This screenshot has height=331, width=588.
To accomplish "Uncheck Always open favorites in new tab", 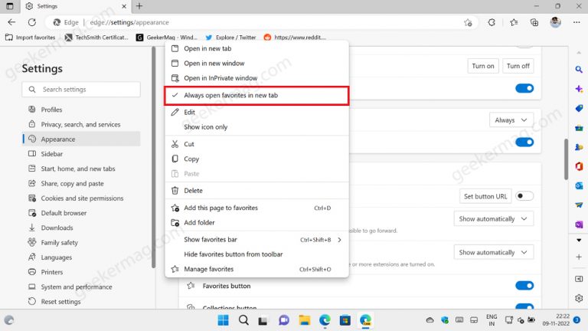I will [256, 95].
